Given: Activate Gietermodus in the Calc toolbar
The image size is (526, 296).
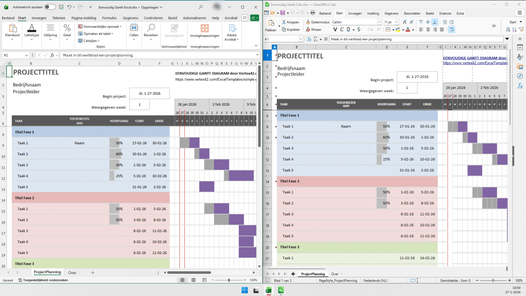Looking at the screenshot, I should pyautogui.click(x=317, y=22).
